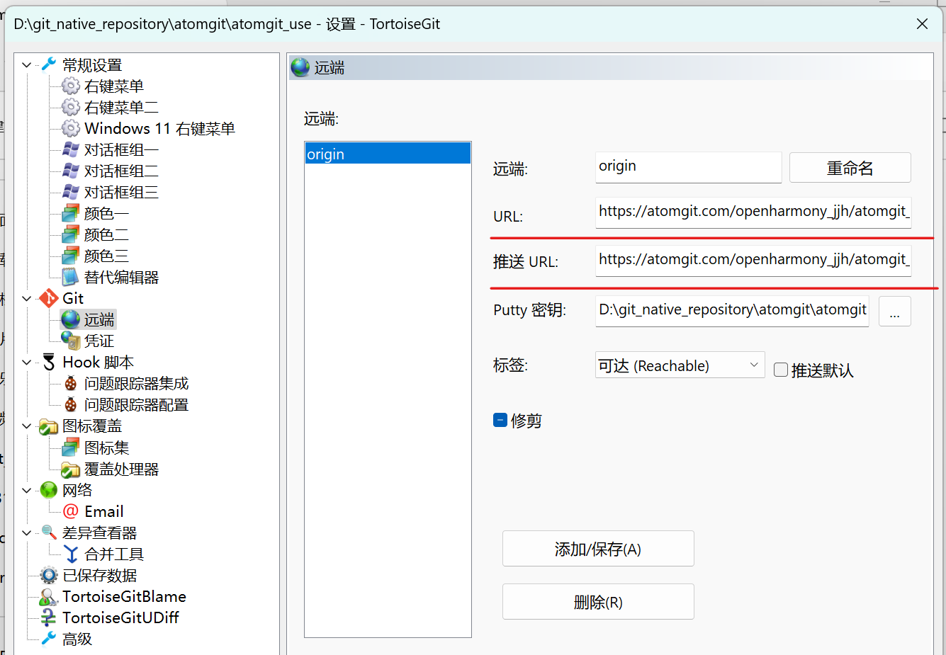Click the window icon beside 对话框组二
This screenshot has height=655, width=946.
coord(71,171)
